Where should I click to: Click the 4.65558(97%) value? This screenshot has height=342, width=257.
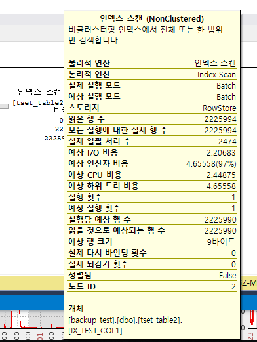[x=211, y=164]
